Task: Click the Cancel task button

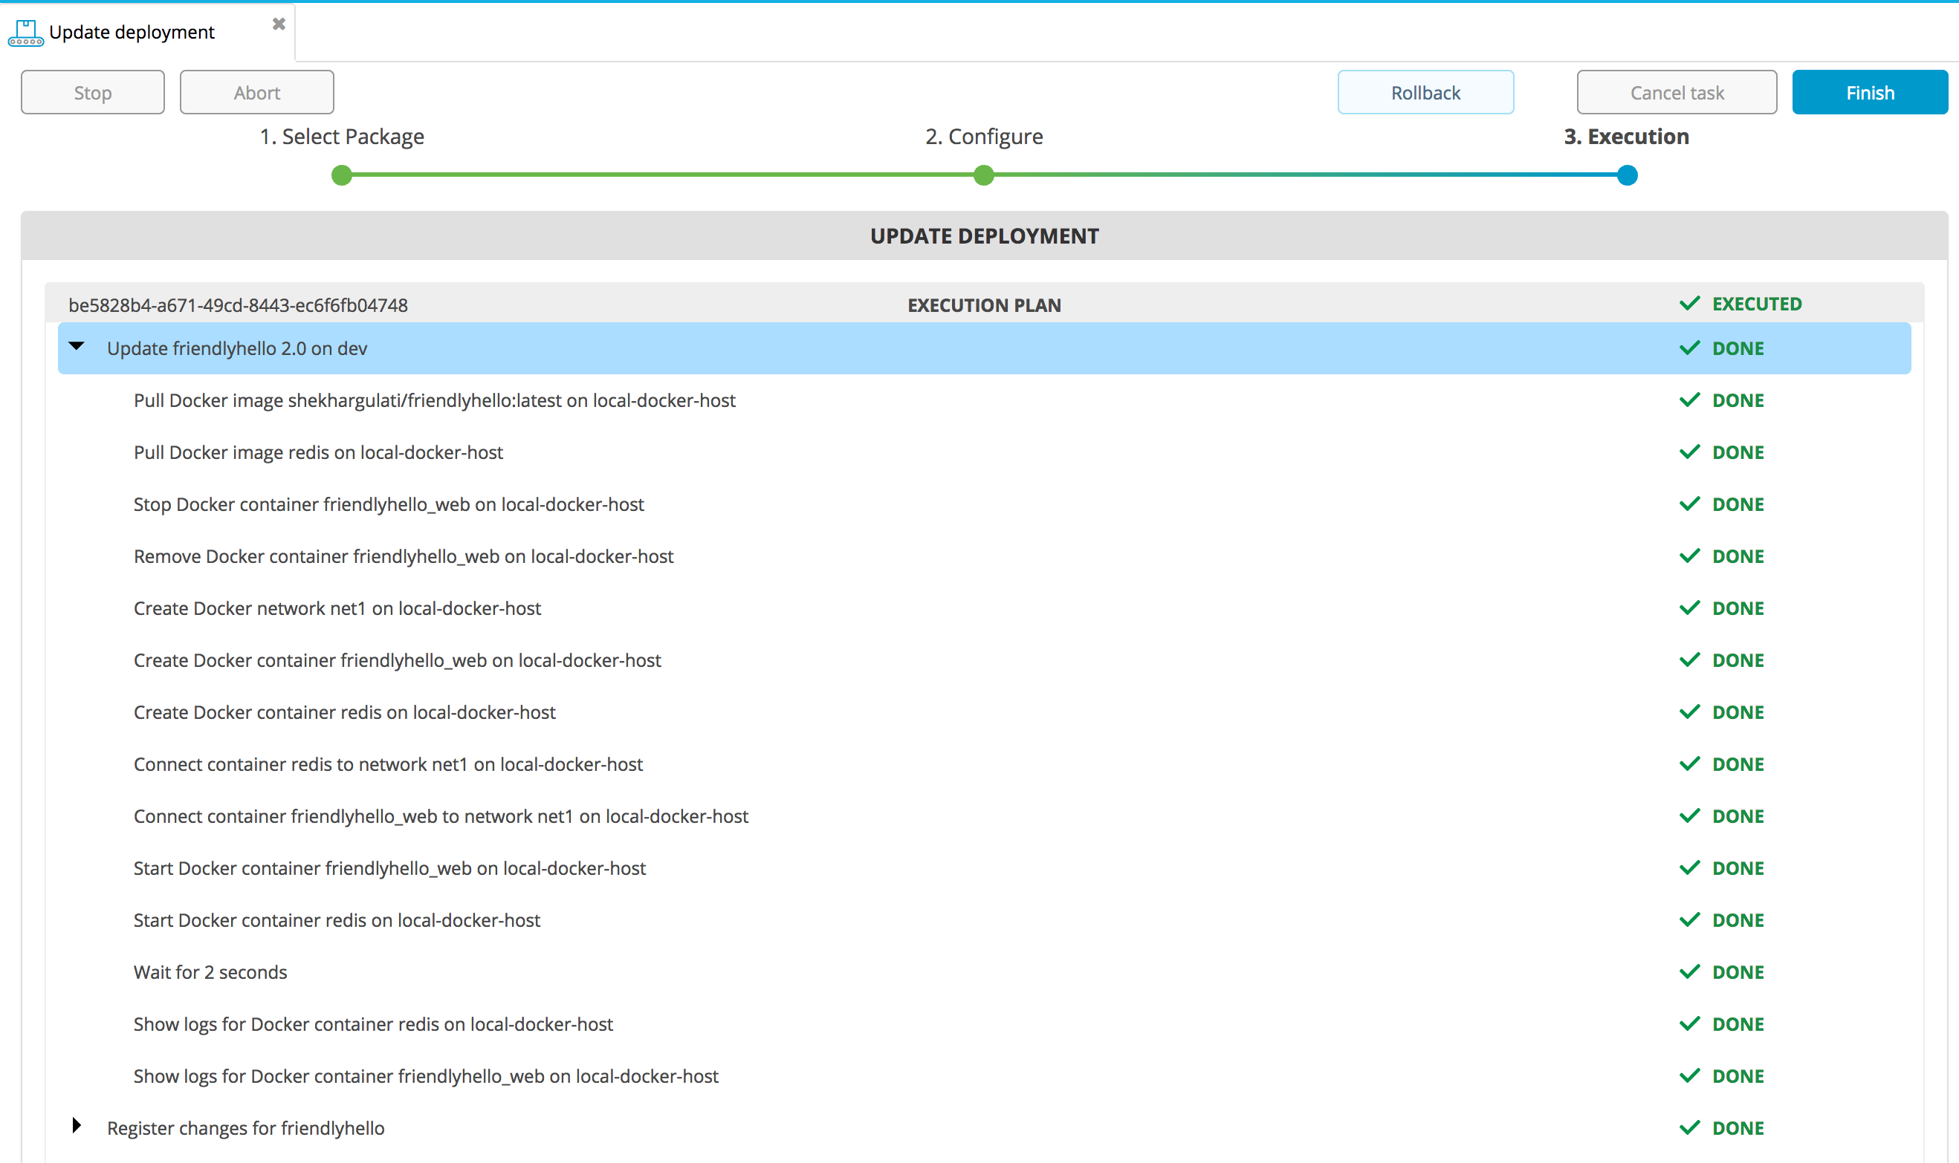Action: tap(1676, 93)
